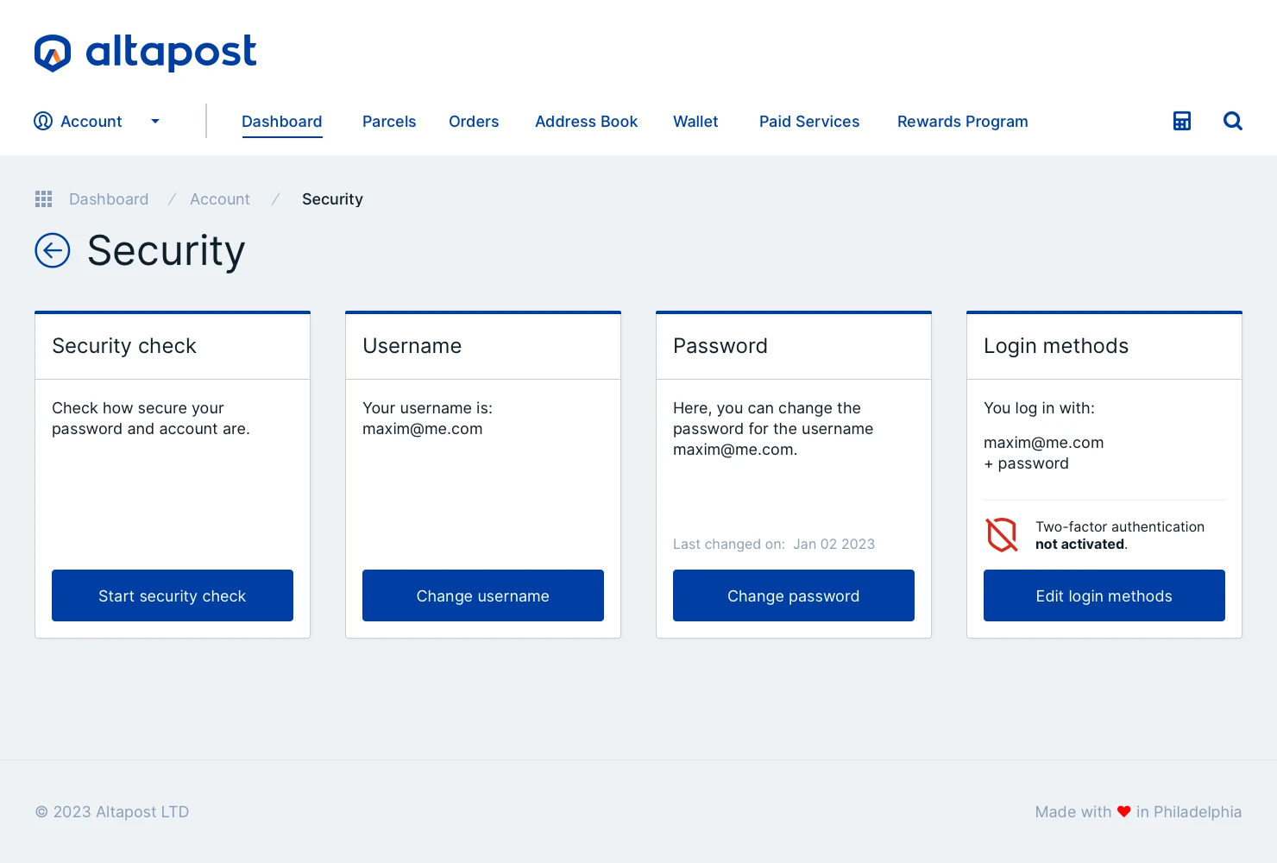View the Rewards Program tab
Screen dimensions: 1277x863
click(962, 122)
